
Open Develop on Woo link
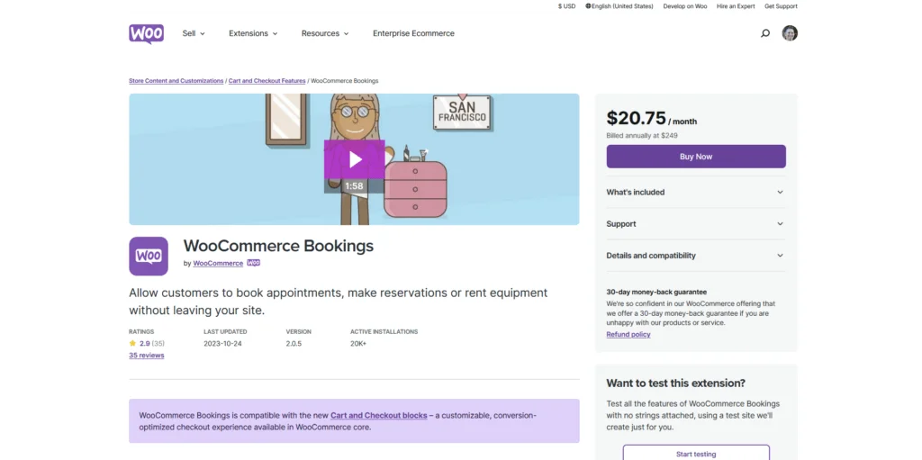point(685,6)
